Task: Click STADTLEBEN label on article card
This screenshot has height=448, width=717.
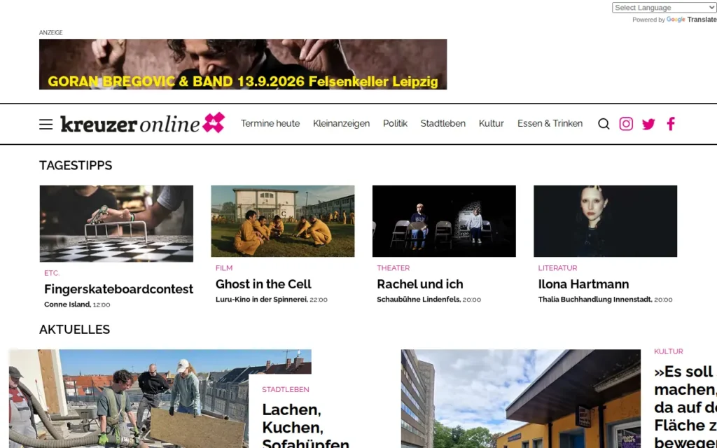Action: click(x=286, y=389)
